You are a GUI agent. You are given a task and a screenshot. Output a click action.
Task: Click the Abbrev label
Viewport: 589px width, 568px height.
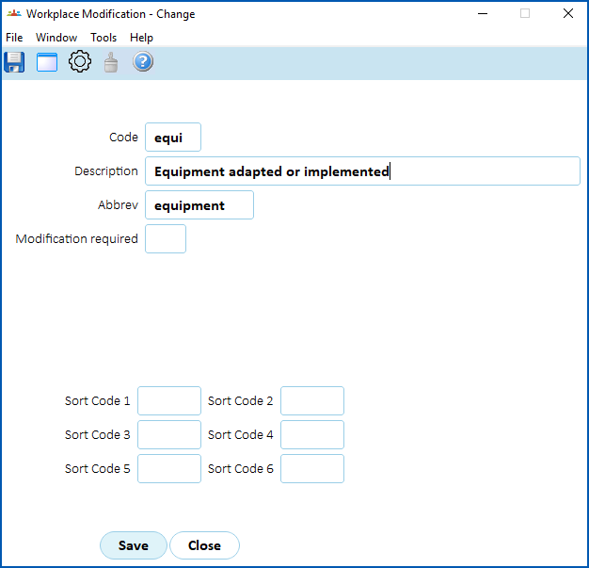pyautogui.click(x=118, y=205)
